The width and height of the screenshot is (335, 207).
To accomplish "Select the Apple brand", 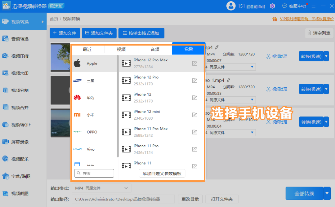I will click(94, 64).
